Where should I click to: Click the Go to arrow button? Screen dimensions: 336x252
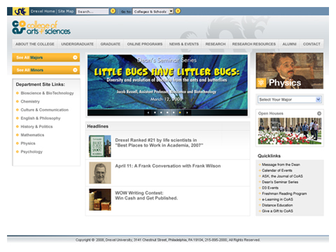[178, 11]
